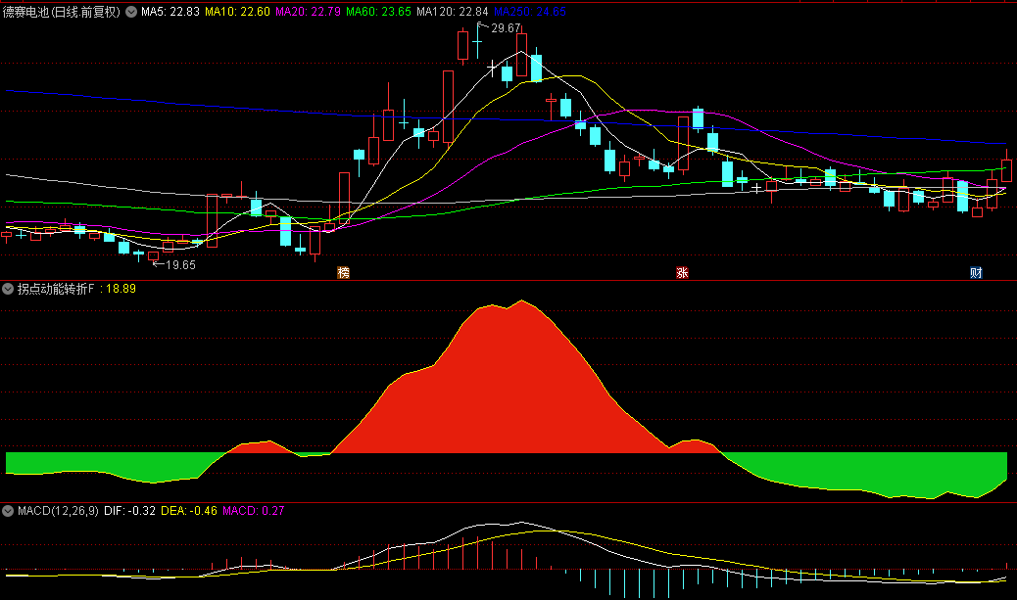1017x600 pixels.
Task: Click the DIF value label
Action: [130, 511]
